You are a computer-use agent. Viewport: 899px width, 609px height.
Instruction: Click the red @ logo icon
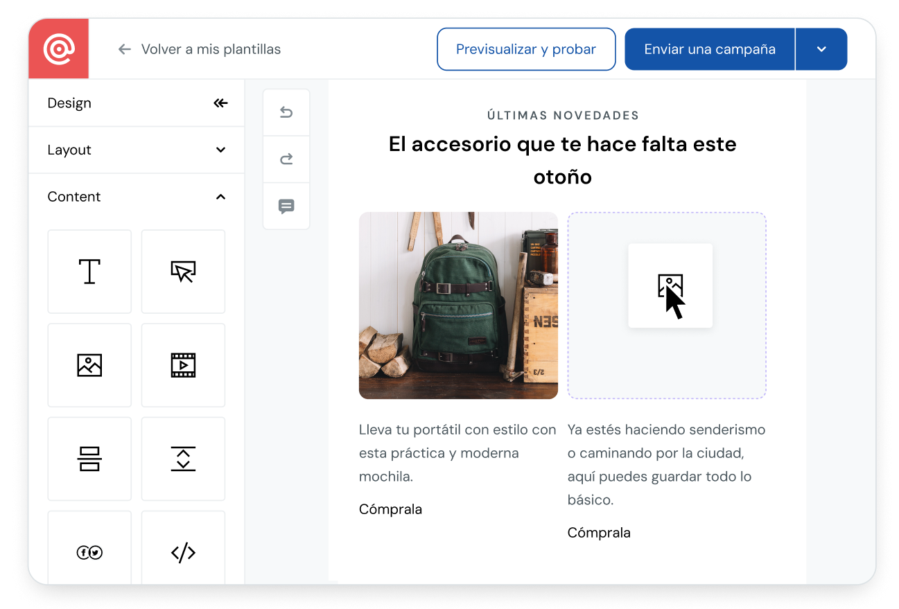coord(59,49)
